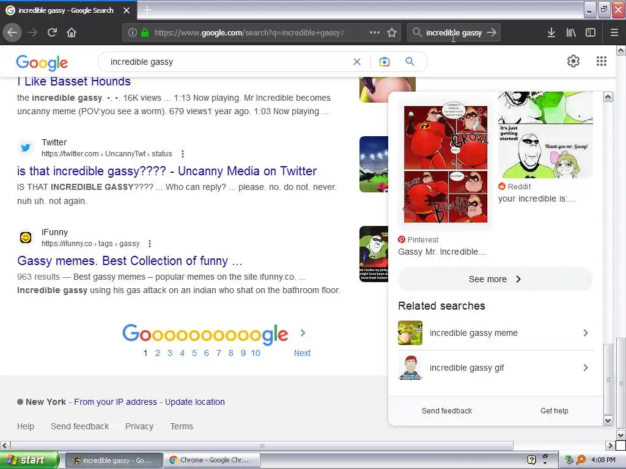626x469 pixels.
Task: Click horizontal scrollbar right arrow
Action: click(x=610, y=445)
